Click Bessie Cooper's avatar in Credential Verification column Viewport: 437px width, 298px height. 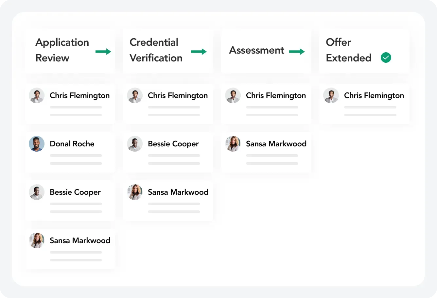135,144
